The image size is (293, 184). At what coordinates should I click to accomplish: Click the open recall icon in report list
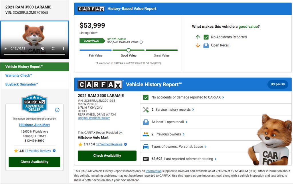click(x=146, y=122)
